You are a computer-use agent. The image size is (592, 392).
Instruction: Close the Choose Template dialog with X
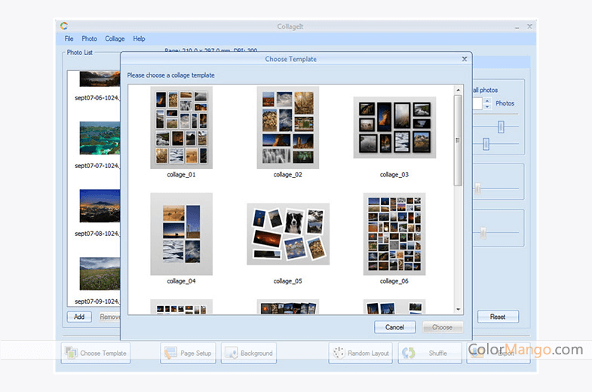pos(464,59)
